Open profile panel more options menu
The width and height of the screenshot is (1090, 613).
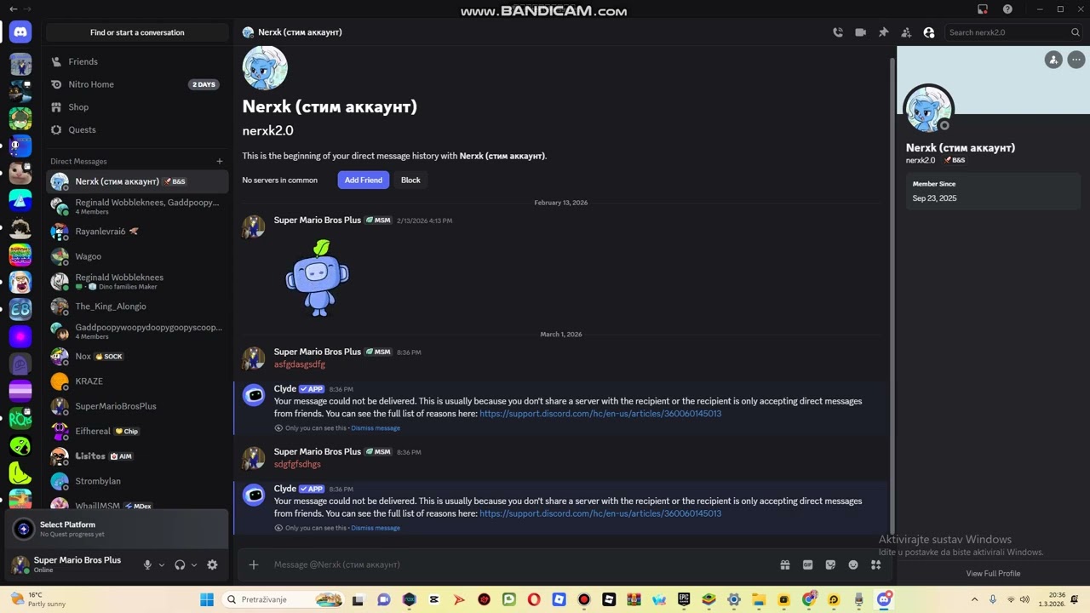(x=1076, y=60)
